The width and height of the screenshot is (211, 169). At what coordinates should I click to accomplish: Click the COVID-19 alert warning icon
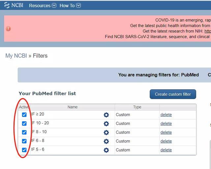coord(8,29)
